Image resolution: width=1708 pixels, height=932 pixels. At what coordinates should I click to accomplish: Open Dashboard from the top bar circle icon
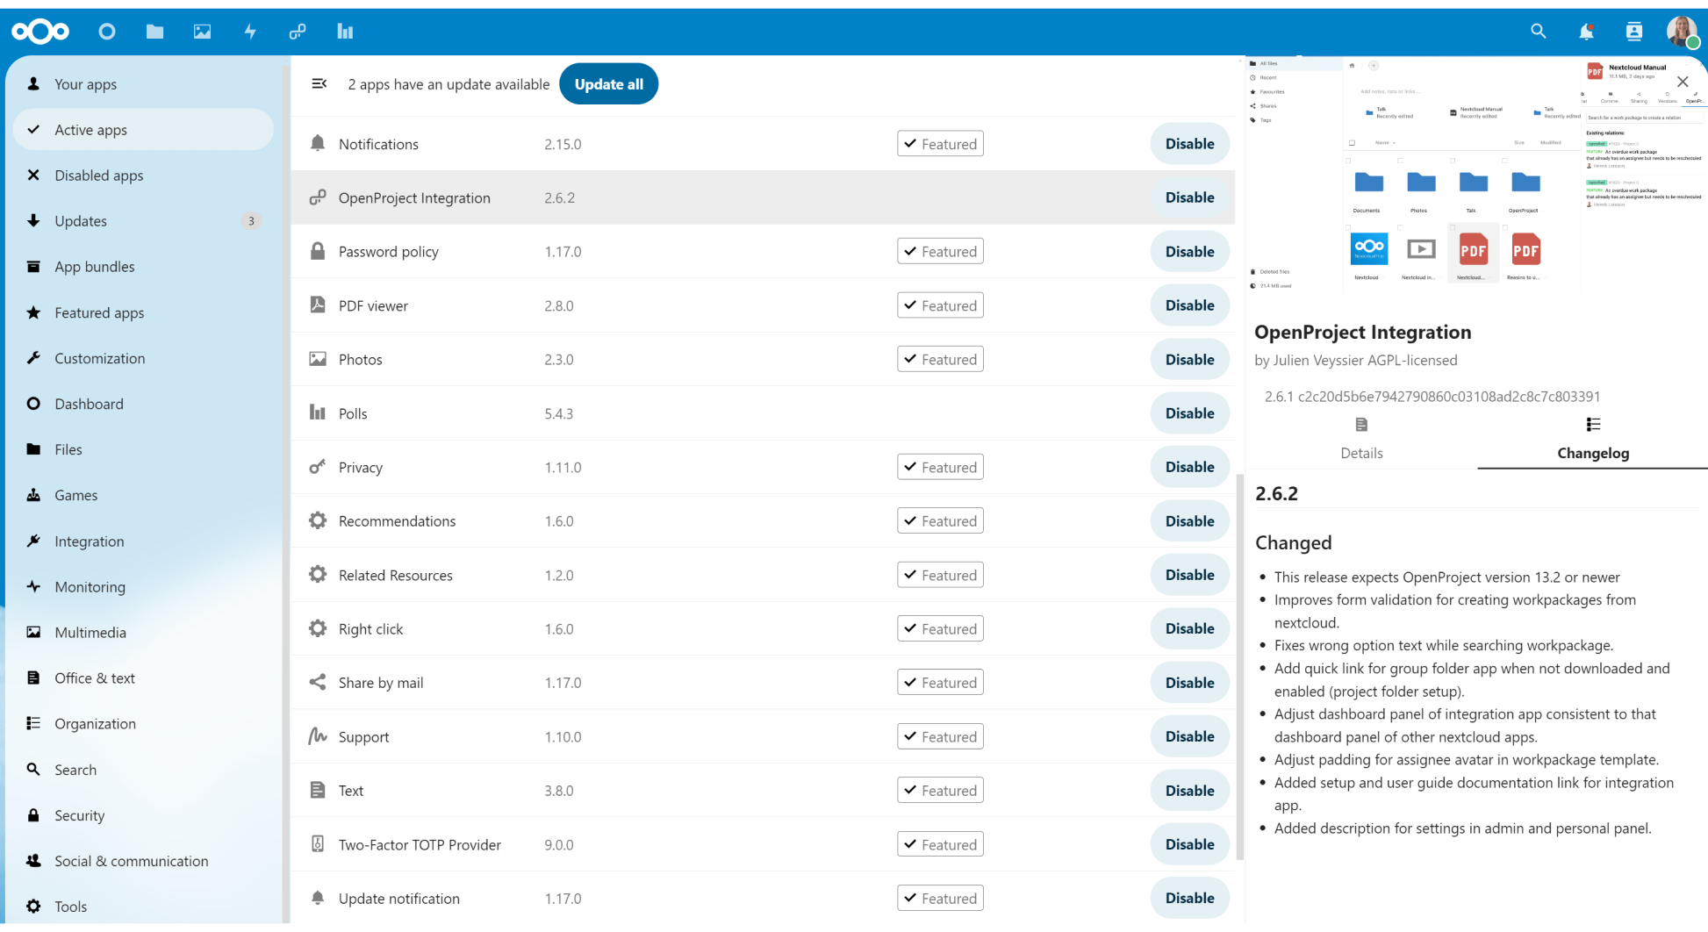click(x=107, y=32)
